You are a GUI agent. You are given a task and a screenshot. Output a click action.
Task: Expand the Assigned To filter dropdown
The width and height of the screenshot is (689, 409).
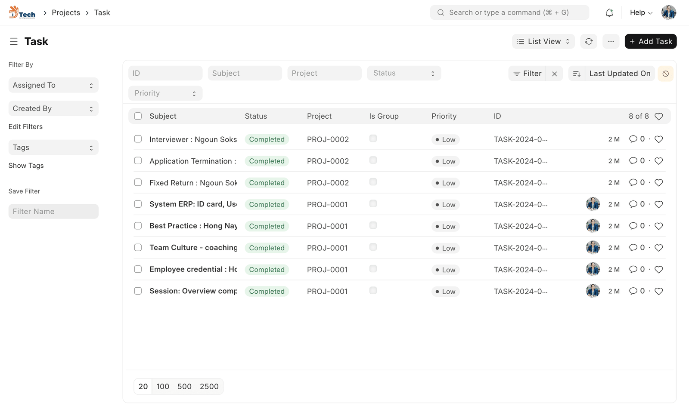[x=53, y=85]
